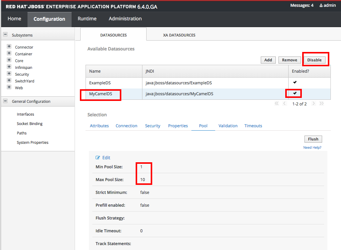Click the Prefill enabled false value
This screenshot has width=341, height=250.
coord(145,205)
